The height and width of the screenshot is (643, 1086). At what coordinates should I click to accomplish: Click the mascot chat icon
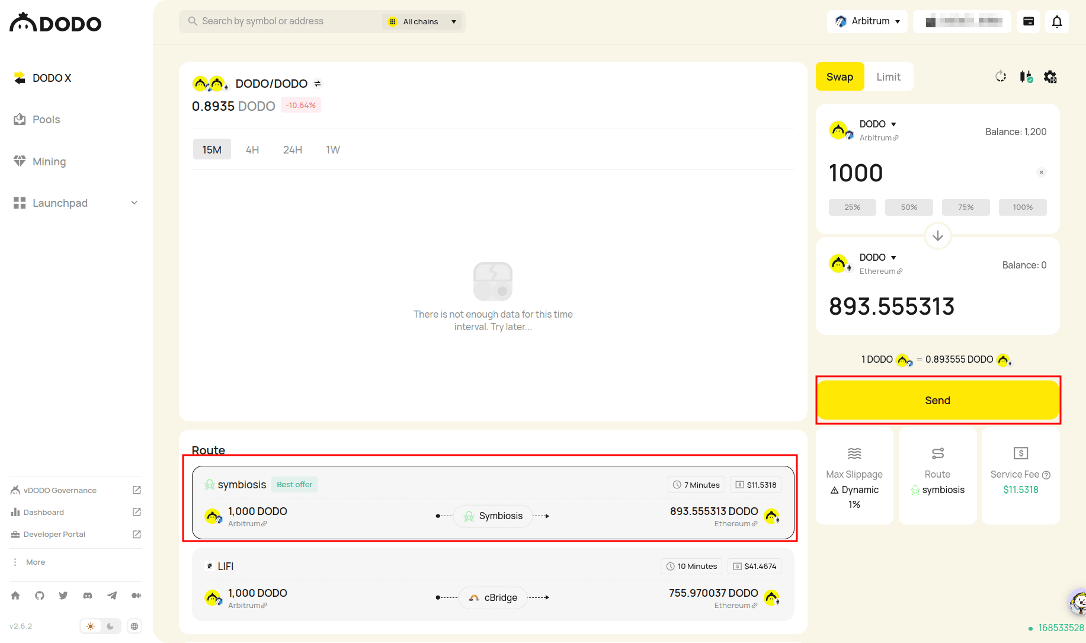(1078, 603)
